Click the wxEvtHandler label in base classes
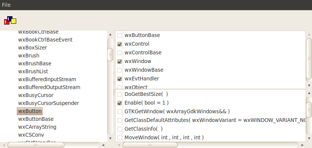The height and width of the screenshot is (148, 312). (142, 79)
